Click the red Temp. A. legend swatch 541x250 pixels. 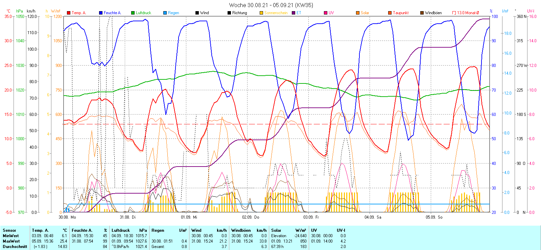[69, 13]
